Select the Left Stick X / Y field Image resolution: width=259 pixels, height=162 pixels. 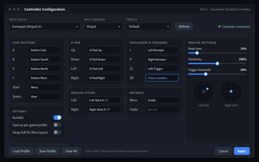(x=103, y=100)
